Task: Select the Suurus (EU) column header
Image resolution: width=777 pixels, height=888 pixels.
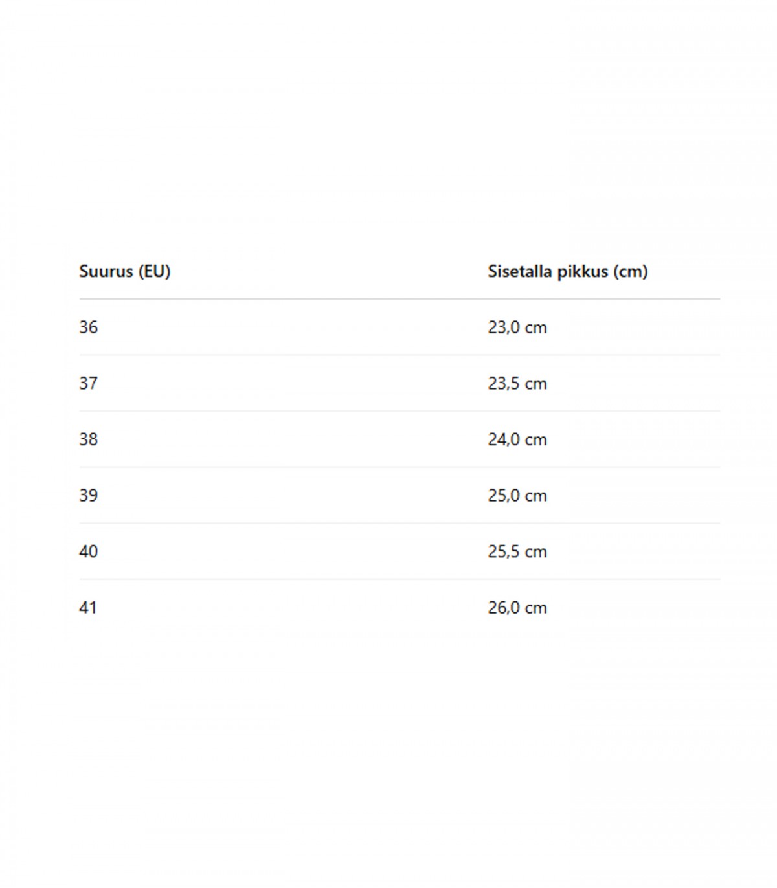Action: coord(124,271)
